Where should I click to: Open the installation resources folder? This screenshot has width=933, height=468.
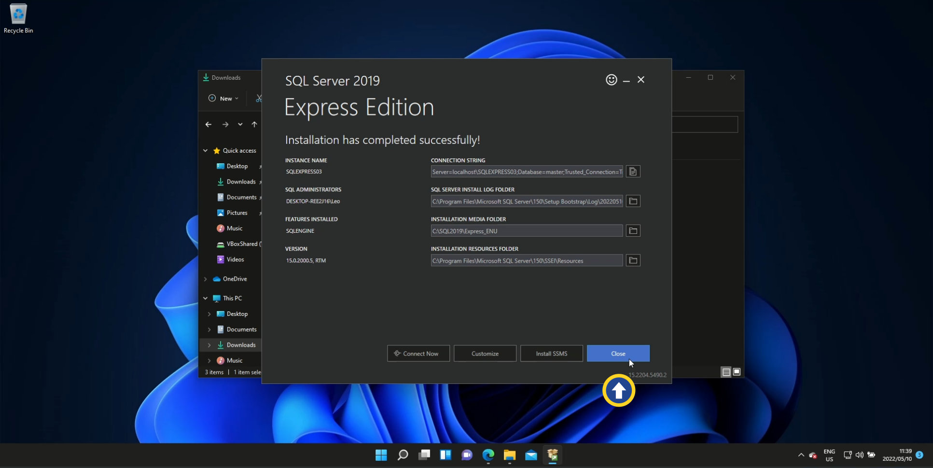pos(633,260)
